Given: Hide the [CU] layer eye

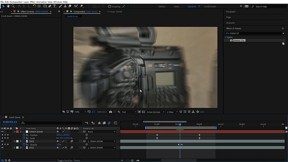Looking at the screenshot, I should coord(2,148).
